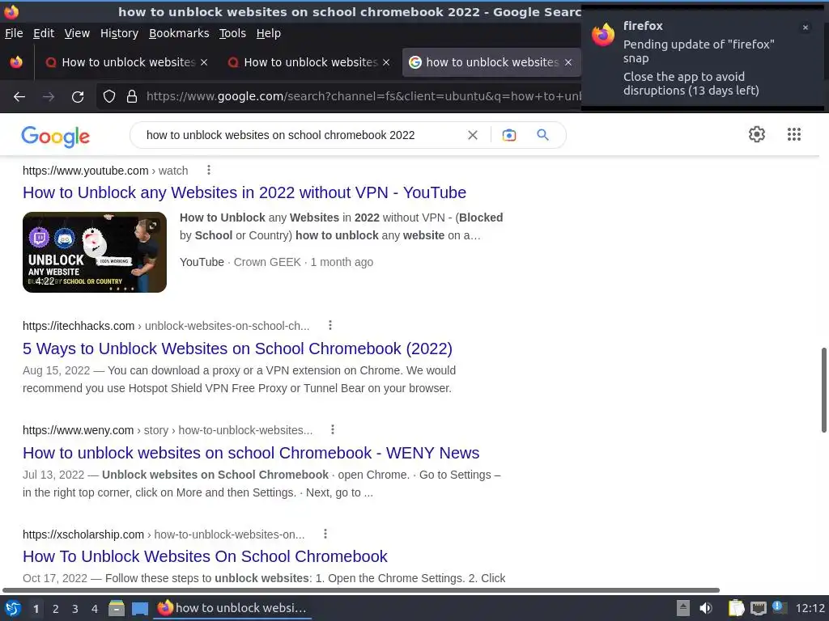View site security padlock details

point(132,96)
